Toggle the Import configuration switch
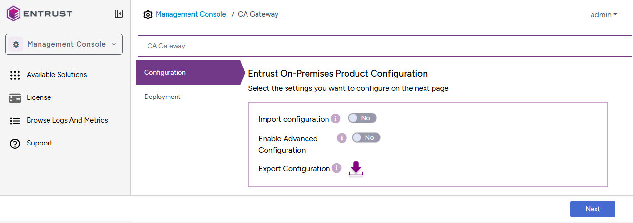 [x=362, y=118]
